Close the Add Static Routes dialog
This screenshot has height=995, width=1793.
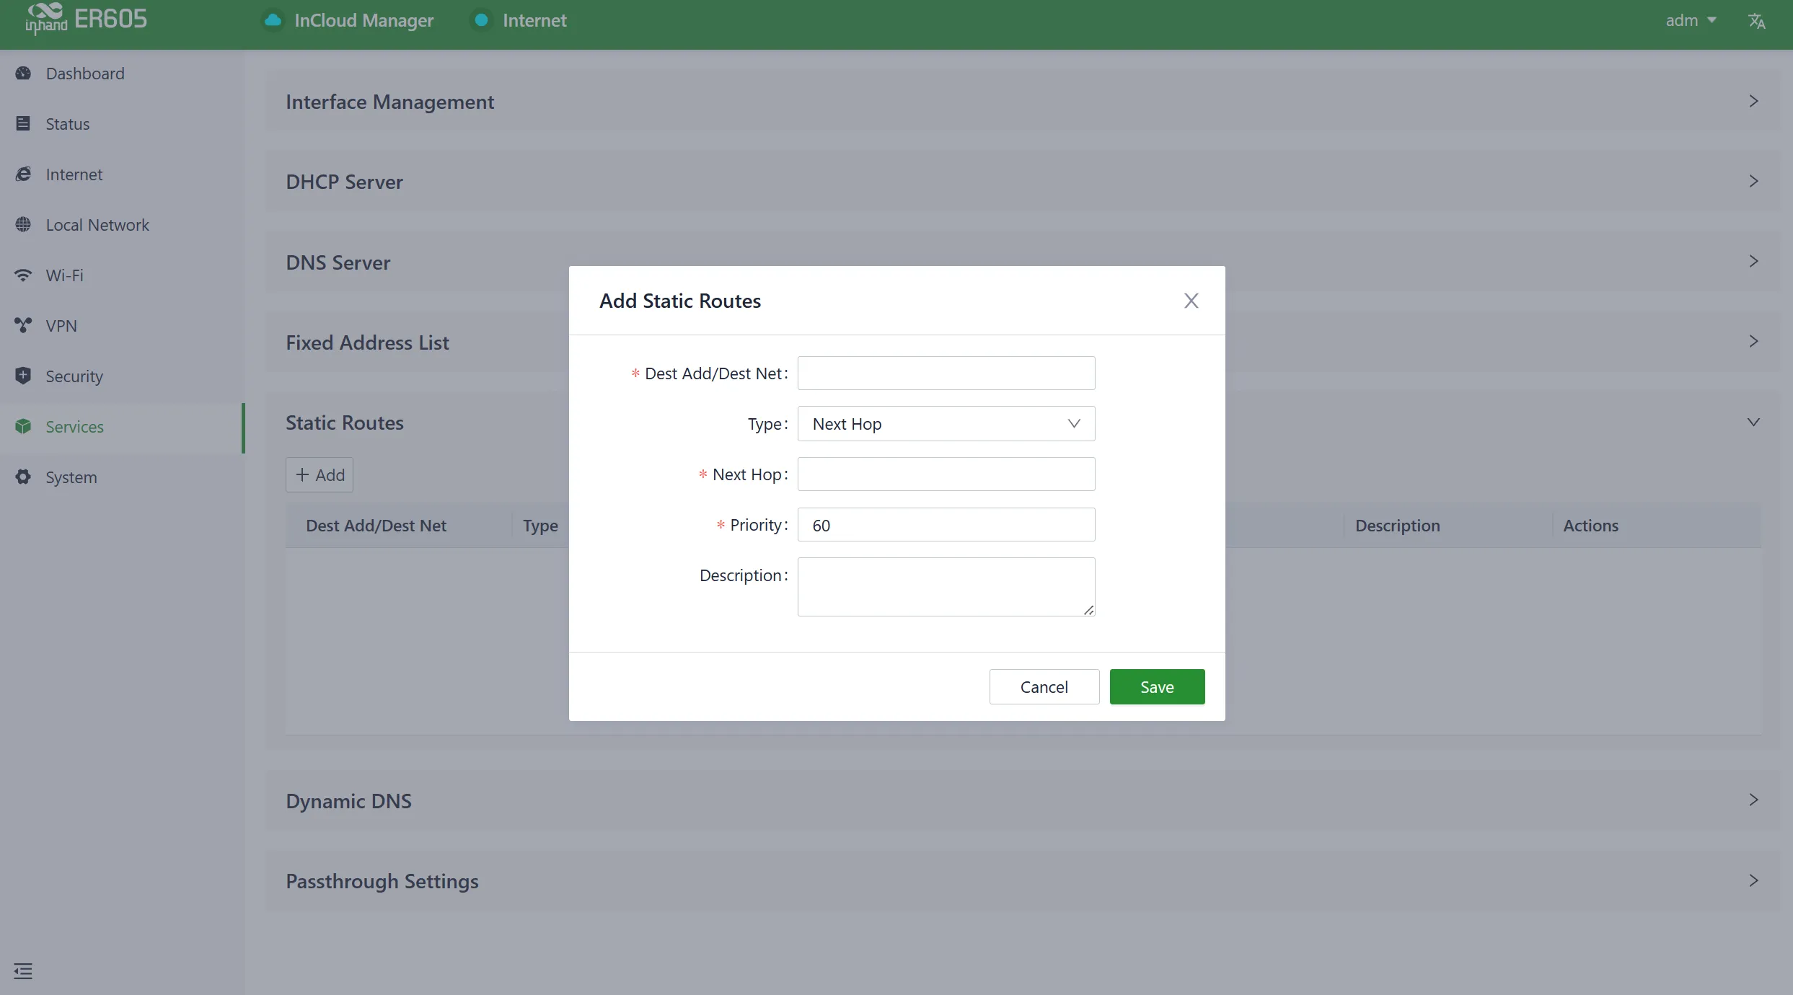(x=1191, y=301)
